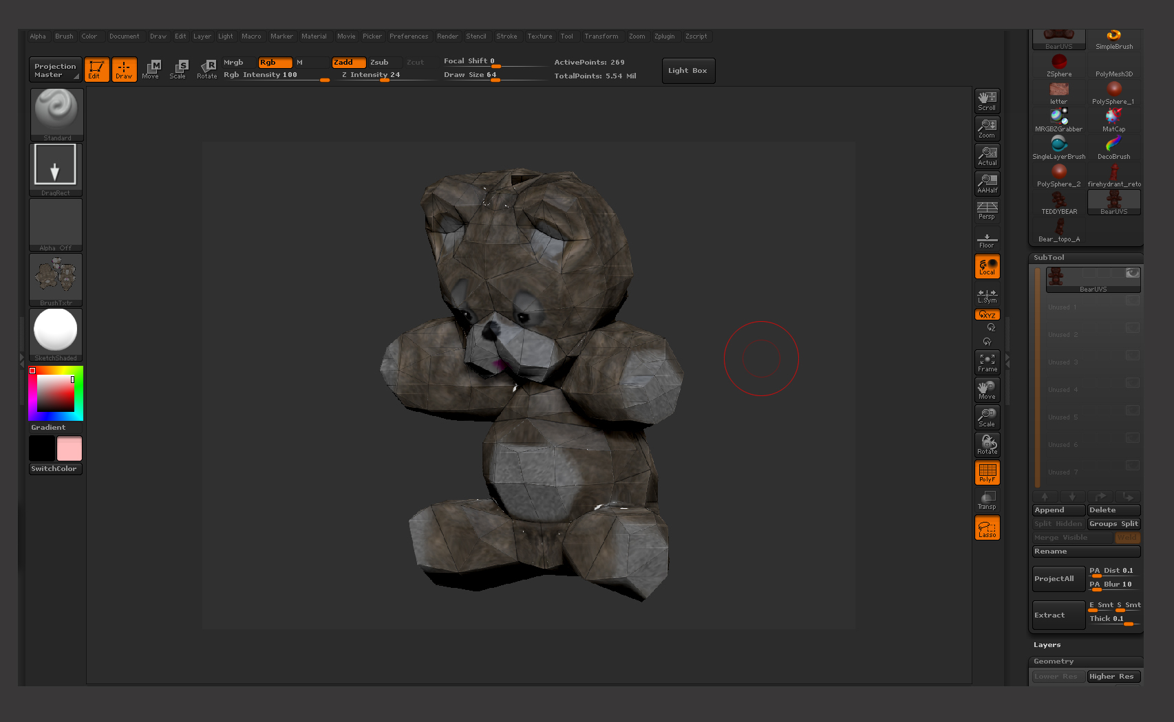The width and height of the screenshot is (1174, 722).
Task: Toggle PolyF polyframe display
Action: pyautogui.click(x=987, y=472)
